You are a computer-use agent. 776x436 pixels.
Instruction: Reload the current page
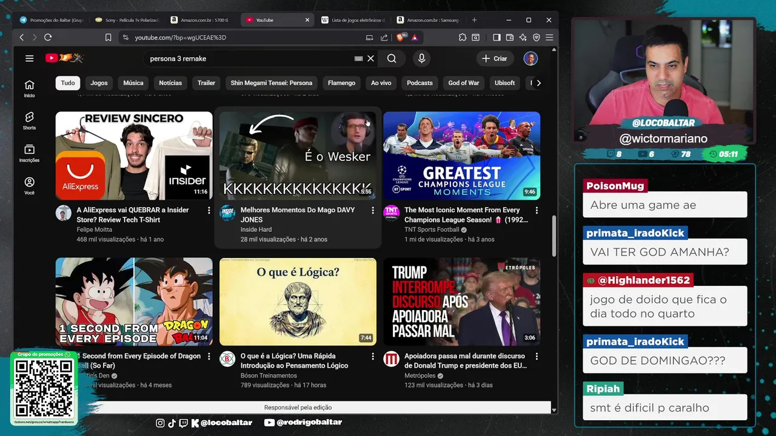pos(48,38)
